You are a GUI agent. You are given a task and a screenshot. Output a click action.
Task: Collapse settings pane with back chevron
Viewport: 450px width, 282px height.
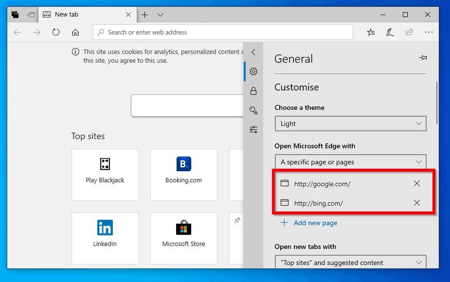(253, 52)
